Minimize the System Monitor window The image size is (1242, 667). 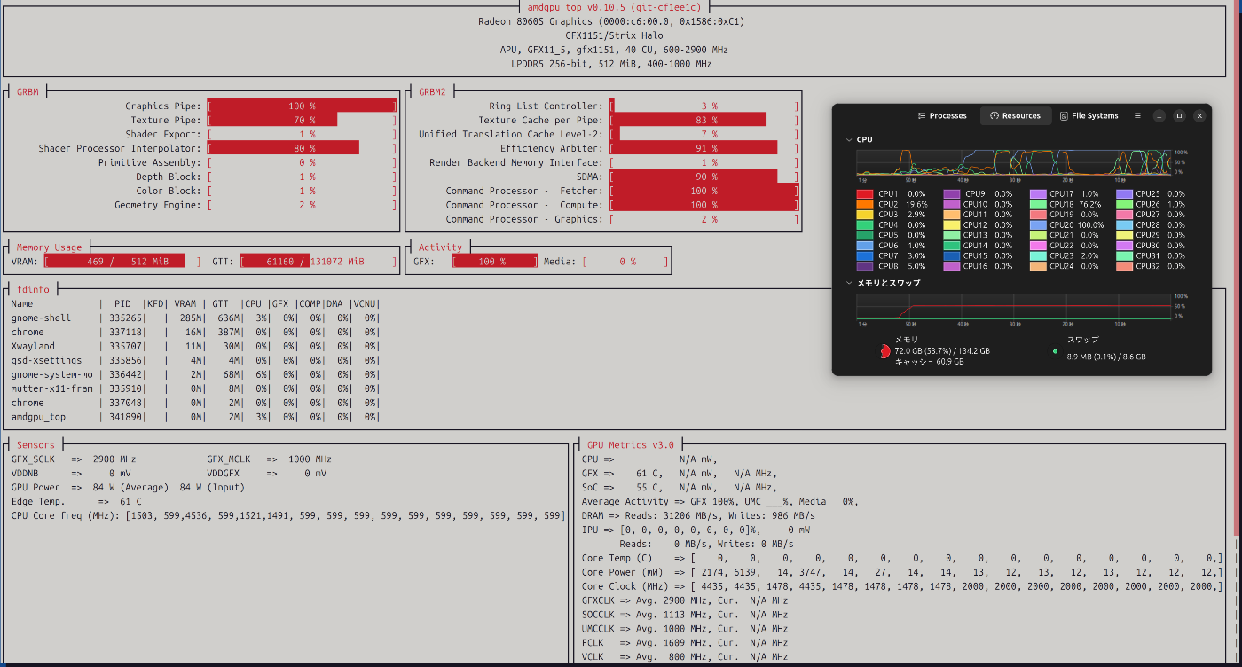[x=1159, y=116]
